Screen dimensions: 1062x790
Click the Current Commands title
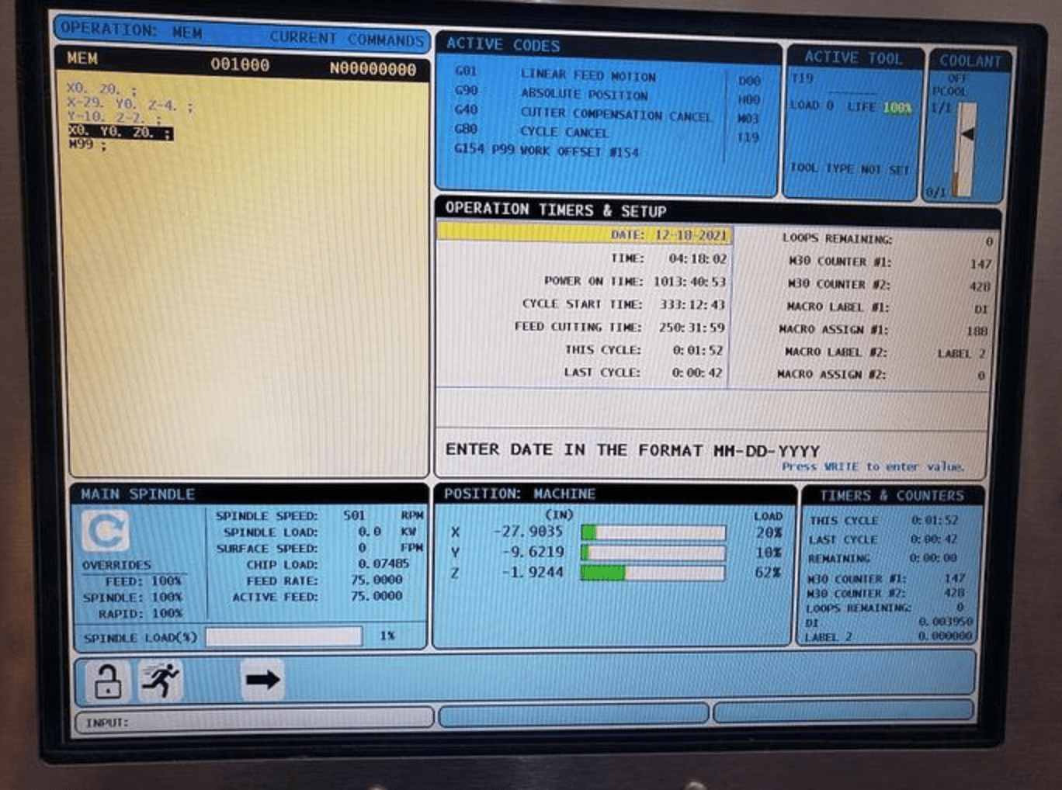[x=346, y=39]
